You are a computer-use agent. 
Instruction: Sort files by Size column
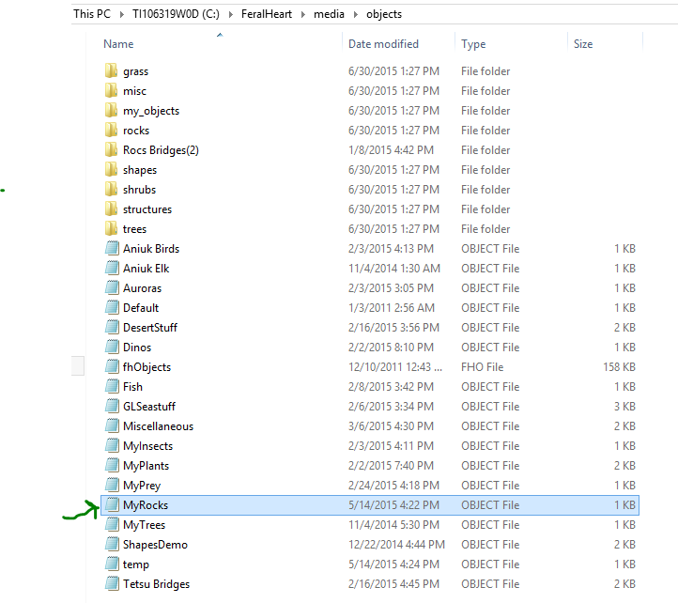click(583, 44)
